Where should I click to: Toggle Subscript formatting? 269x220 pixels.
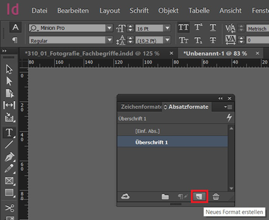tap(198, 40)
